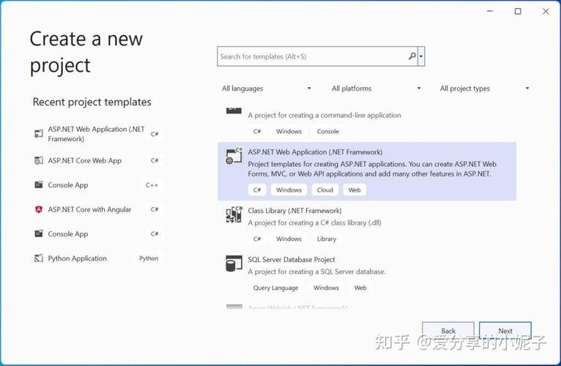This screenshot has width=561, height=366.
Task: Select Class Library (.NET Framework) template title
Action: [x=295, y=211]
